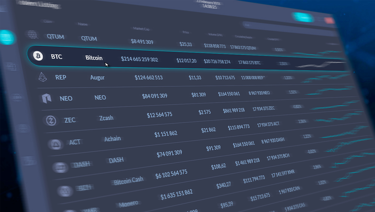Screen dimensions: 375x212
Task: Sort by Price column header
Action: (186, 32)
